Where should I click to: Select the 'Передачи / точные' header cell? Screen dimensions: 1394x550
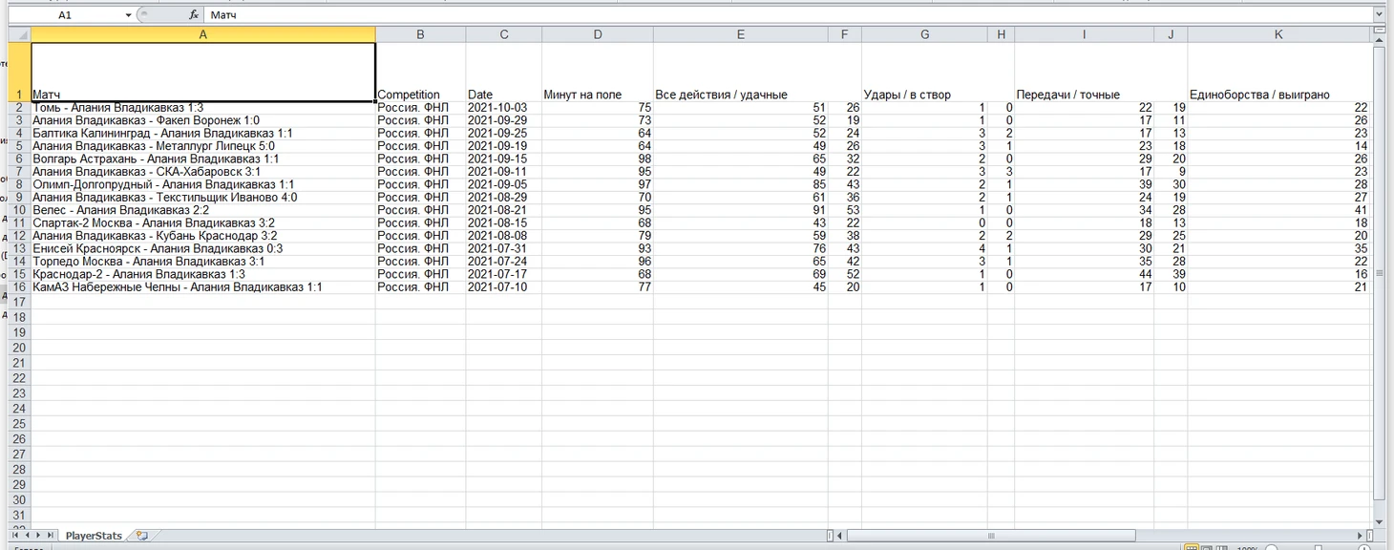[x=1084, y=72]
